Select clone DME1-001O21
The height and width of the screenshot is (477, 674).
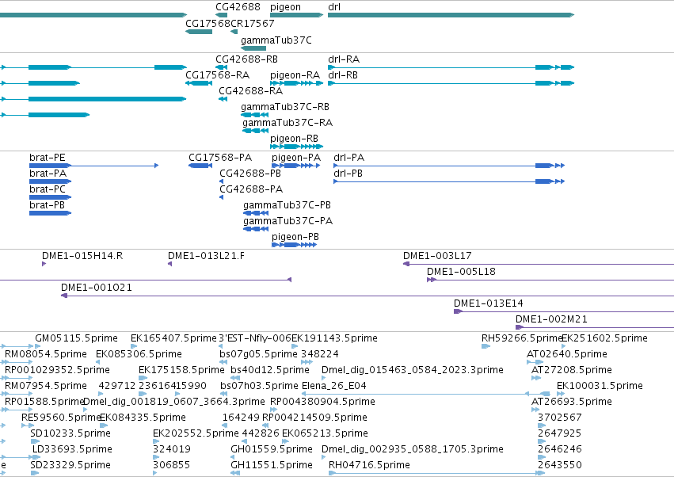(97, 288)
